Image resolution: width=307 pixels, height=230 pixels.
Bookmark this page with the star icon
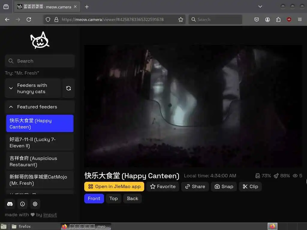tap(181, 19)
